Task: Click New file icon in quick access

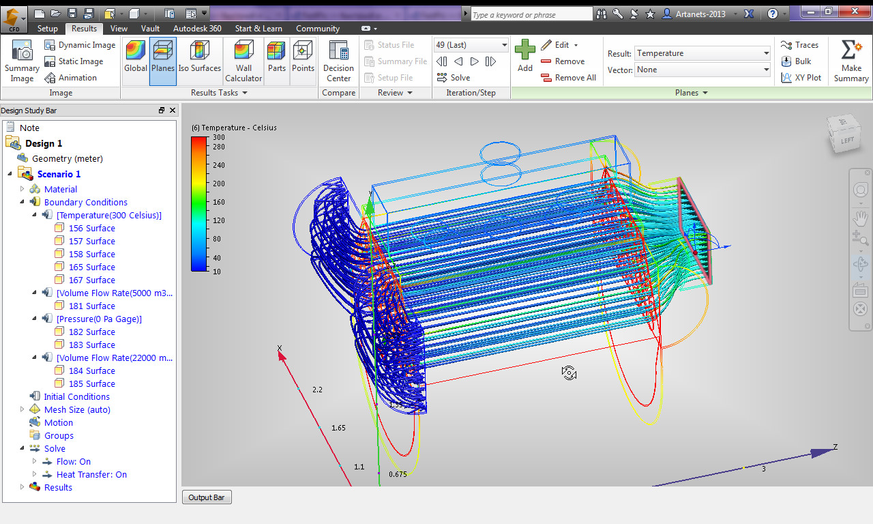Action: (40, 13)
